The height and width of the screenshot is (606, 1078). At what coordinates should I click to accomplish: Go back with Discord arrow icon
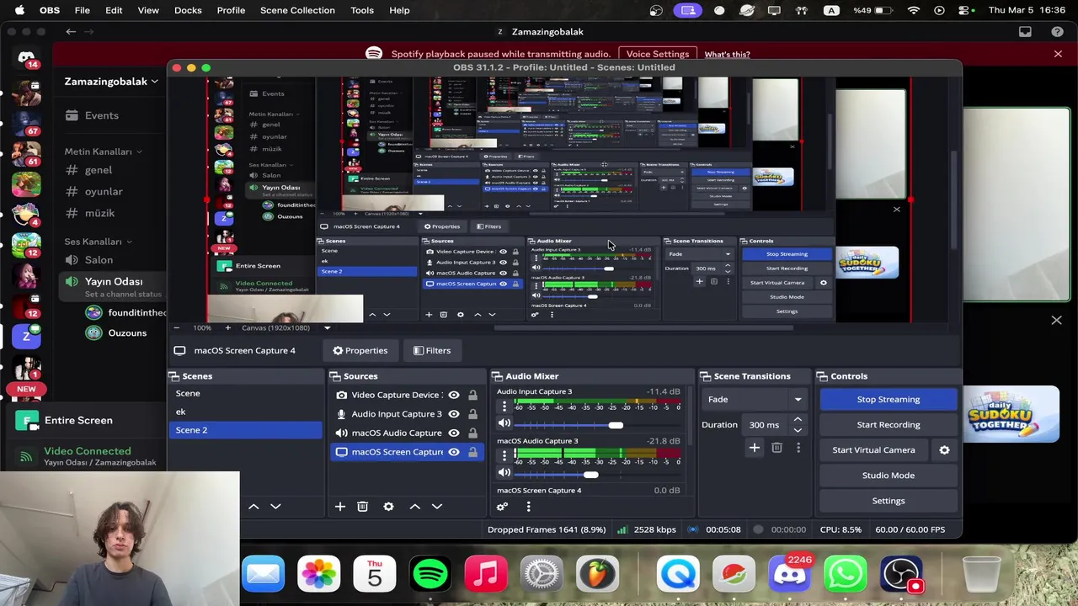(71, 32)
